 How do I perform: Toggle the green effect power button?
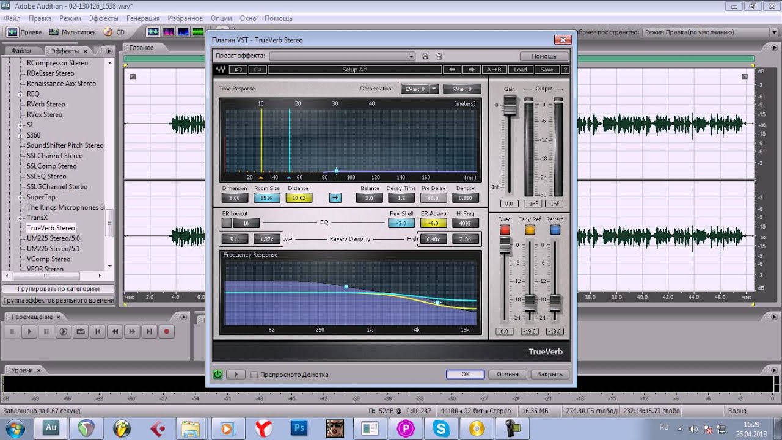217,374
